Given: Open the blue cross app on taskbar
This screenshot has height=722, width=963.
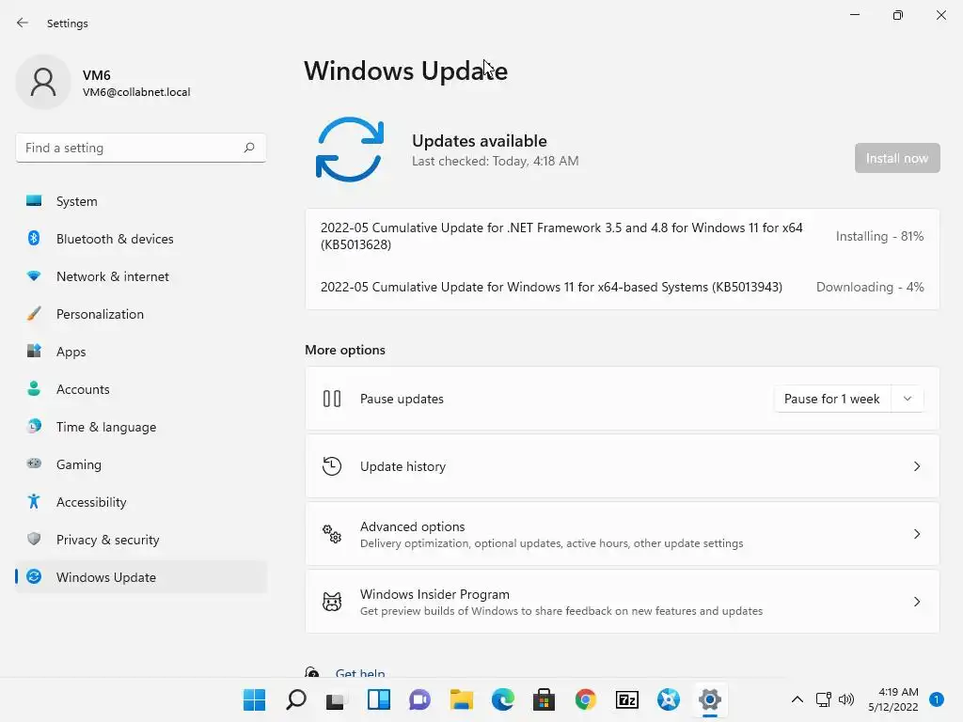Looking at the screenshot, I should pos(669,699).
